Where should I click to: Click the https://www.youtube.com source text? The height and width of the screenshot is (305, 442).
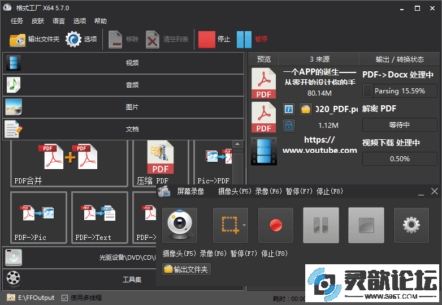pyautogui.click(x=320, y=145)
